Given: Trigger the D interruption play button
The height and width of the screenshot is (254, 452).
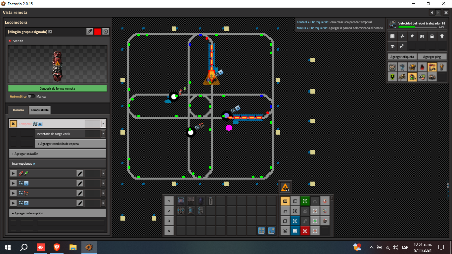Looking at the screenshot, I should 13,203.
